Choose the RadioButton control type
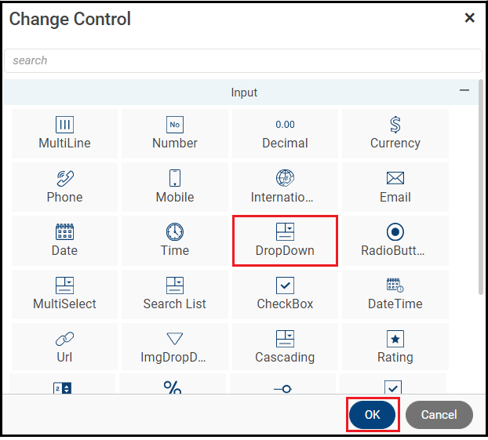This screenshot has width=488, height=440. tap(395, 241)
